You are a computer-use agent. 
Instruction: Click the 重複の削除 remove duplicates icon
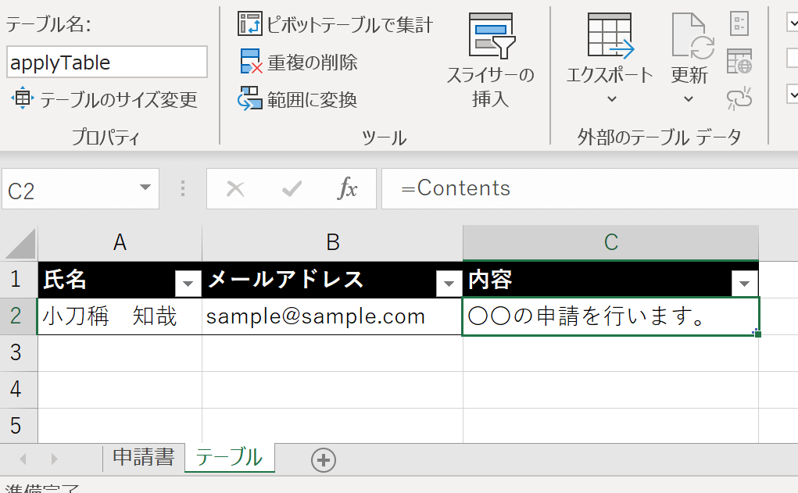tap(249, 62)
